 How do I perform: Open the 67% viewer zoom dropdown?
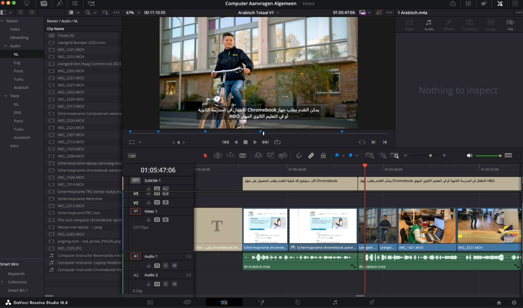point(132,13)
